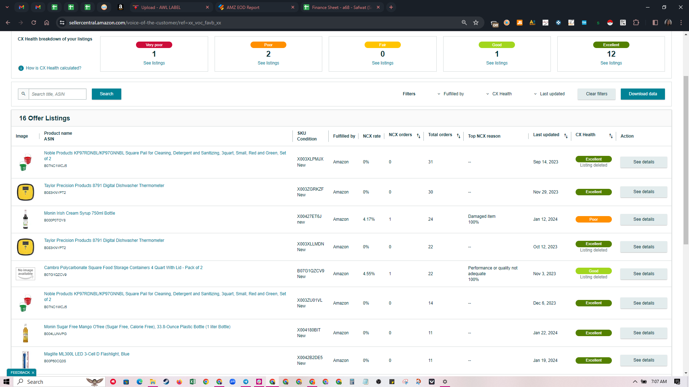Click the Poor badge on Monin Irish Cream row
The height and width of the screenshot is (387, 689).
594,219
